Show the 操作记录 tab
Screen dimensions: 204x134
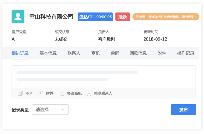coord(185,53)
